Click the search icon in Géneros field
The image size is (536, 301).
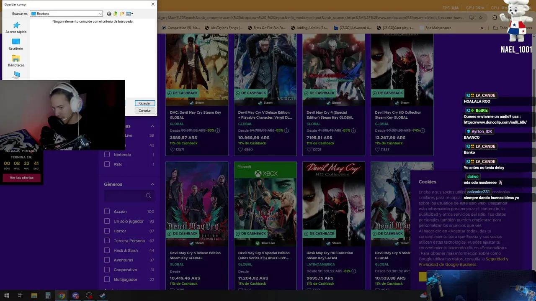(148, 196)
